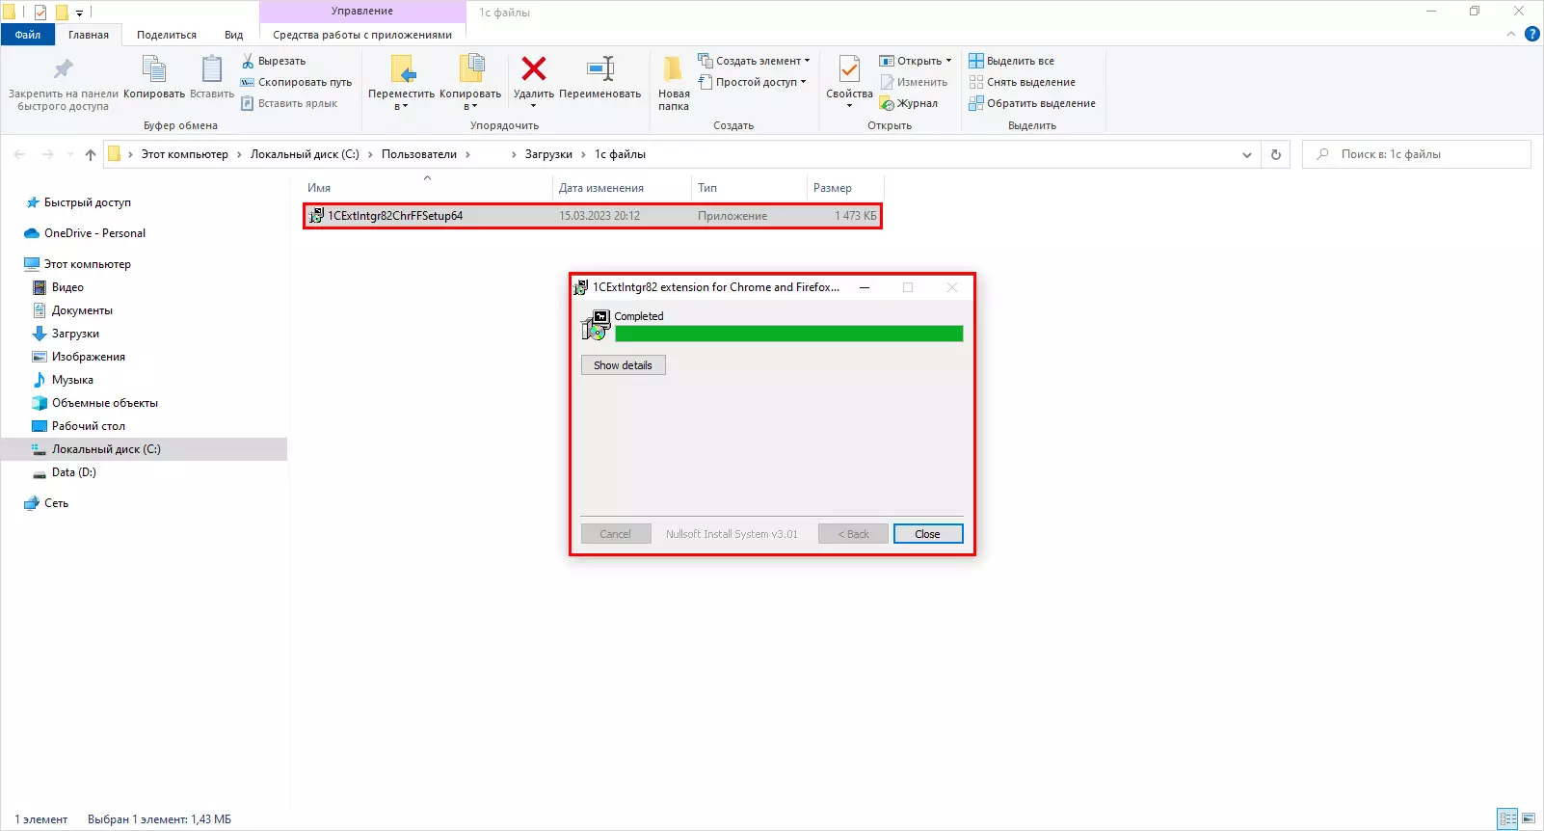Delete file with red X Удалить icon

click(534, 68)
